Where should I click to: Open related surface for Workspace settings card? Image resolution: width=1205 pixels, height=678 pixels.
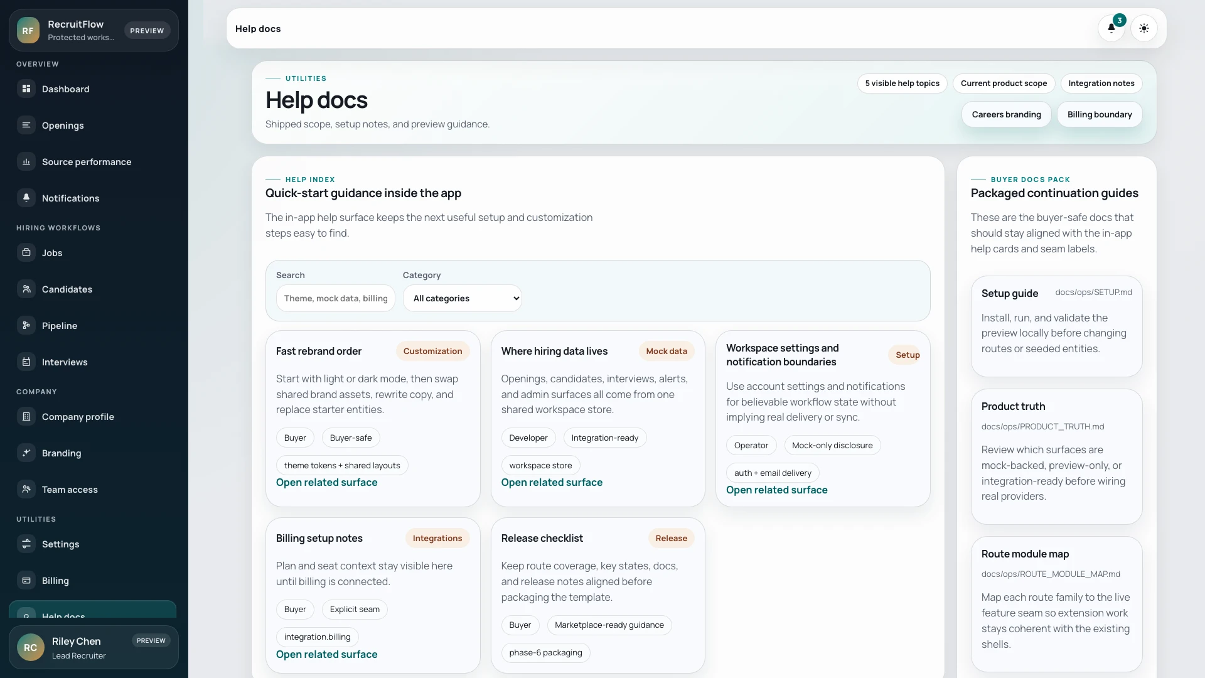tap(776, 490)
